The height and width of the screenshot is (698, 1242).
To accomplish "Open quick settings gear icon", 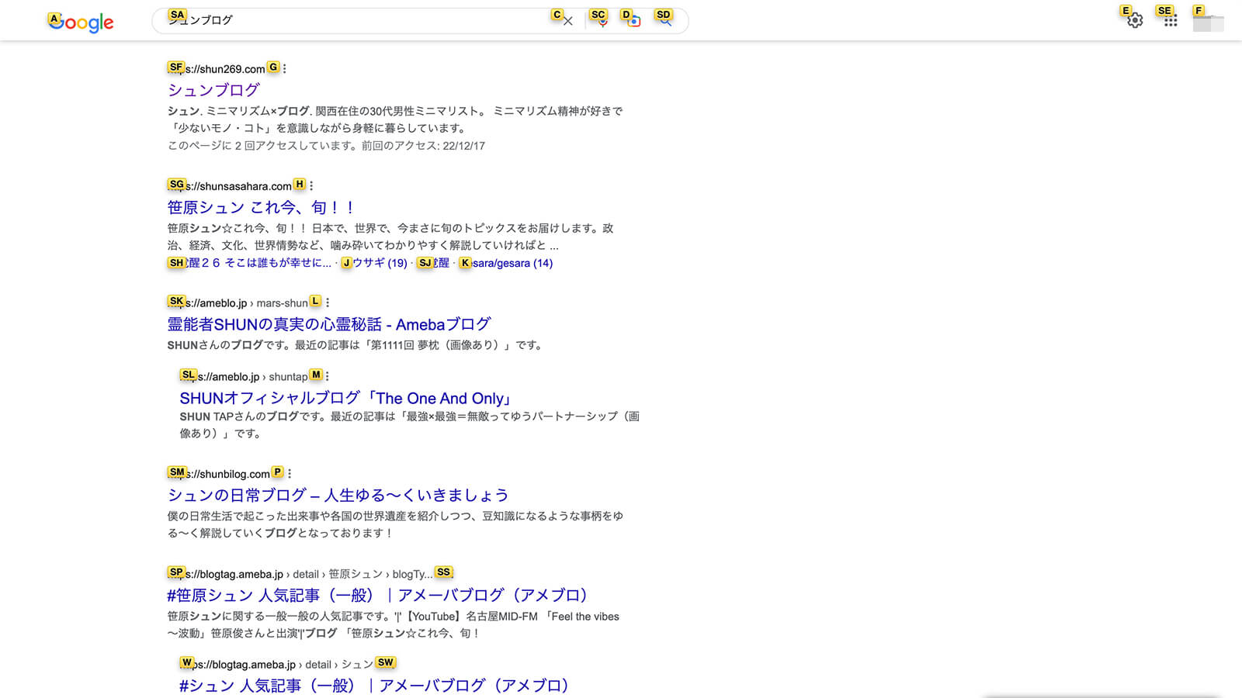I will 1135,21.
